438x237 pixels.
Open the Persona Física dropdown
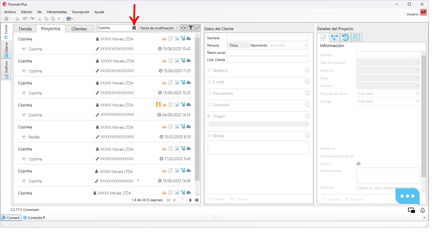238,45
